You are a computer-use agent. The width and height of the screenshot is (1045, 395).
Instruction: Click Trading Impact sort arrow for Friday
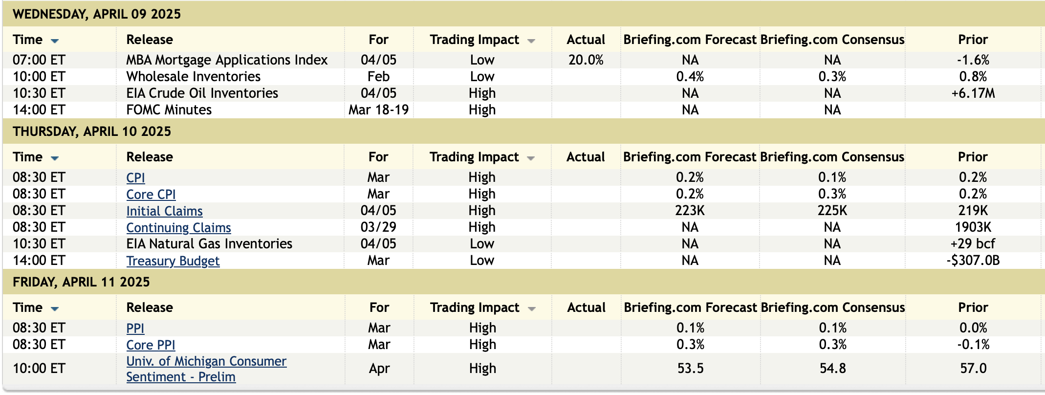click(532, 309)
